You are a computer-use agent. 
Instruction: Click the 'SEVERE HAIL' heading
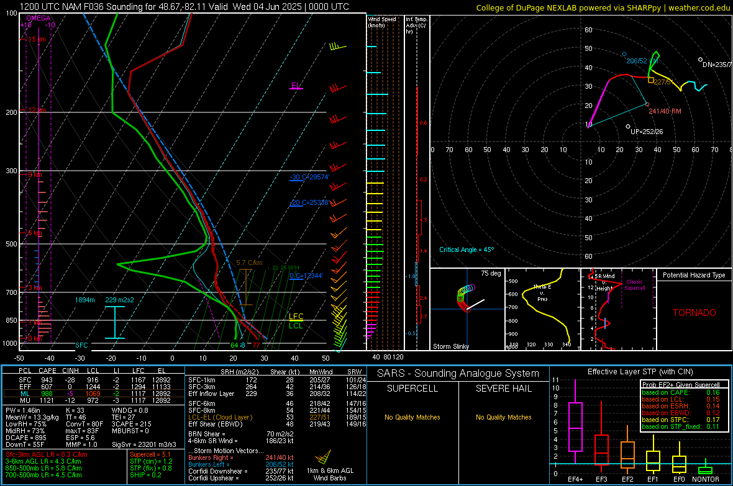(503, 389)
